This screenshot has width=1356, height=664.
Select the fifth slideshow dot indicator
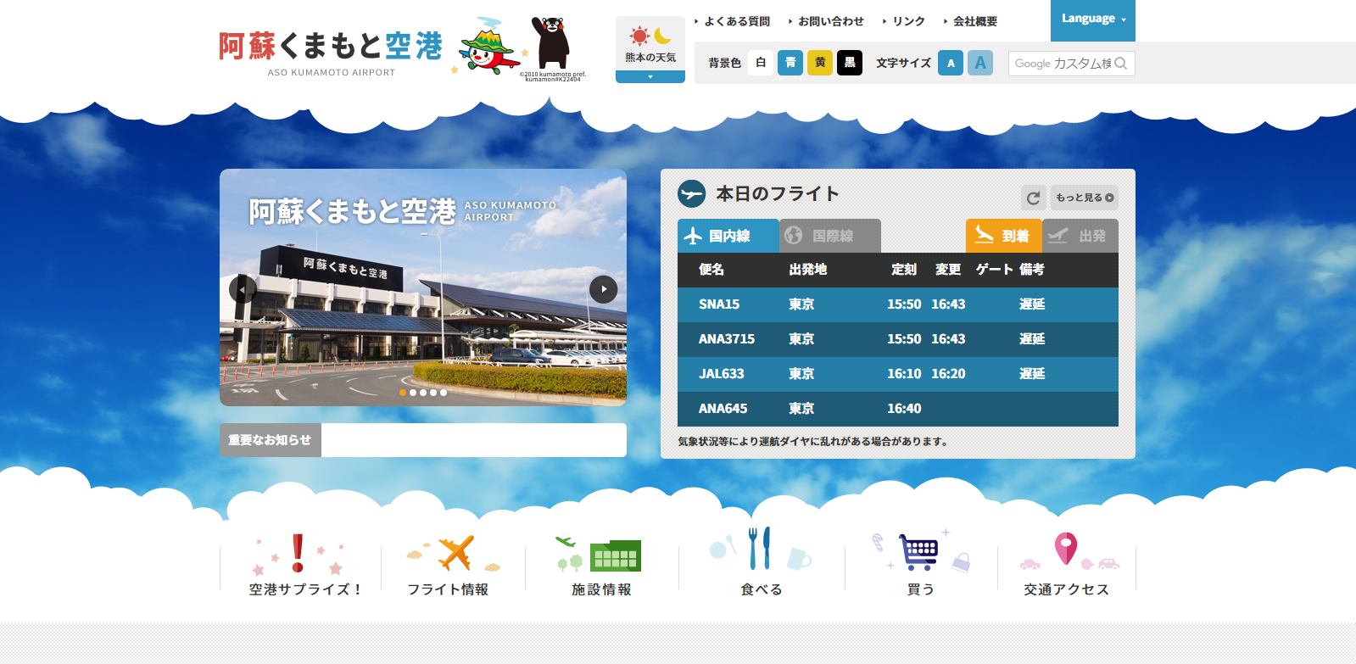(x=444, y=393)
